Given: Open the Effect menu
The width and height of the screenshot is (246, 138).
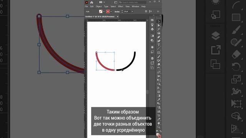Looking at the screenshot, I should pos(120,7).
